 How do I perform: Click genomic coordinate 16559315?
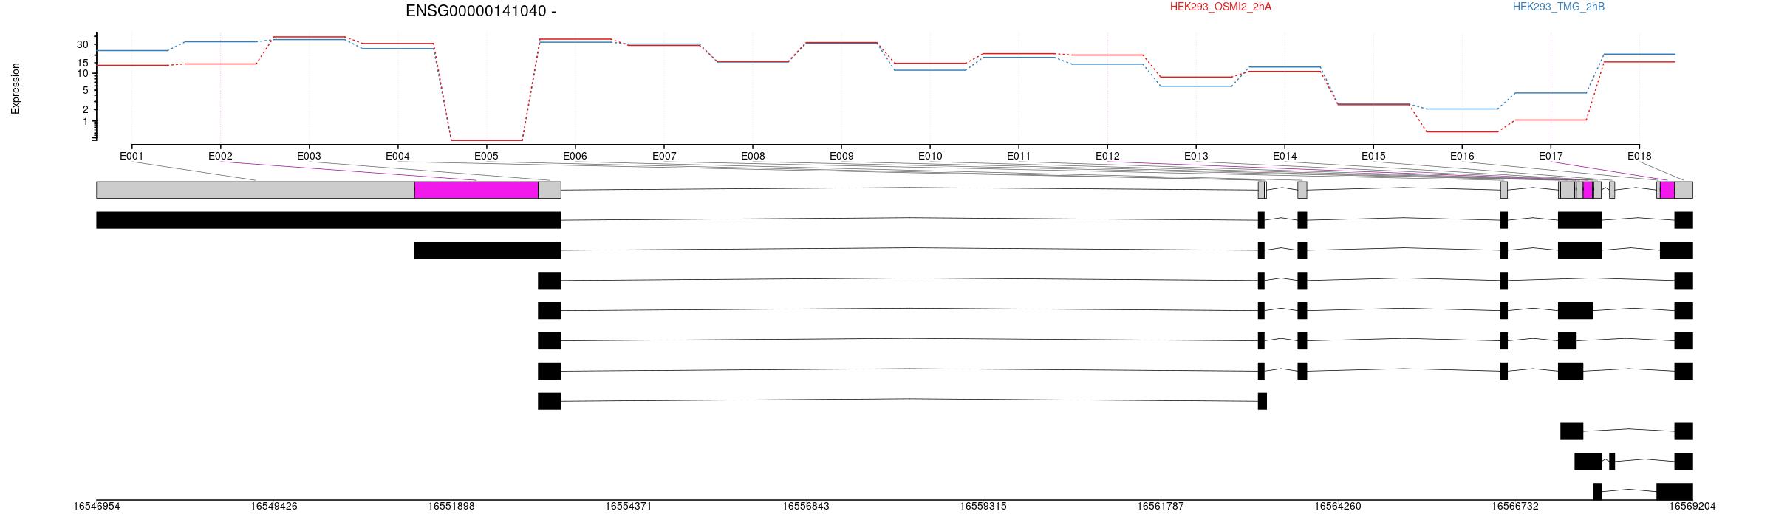tap(983, 506)
